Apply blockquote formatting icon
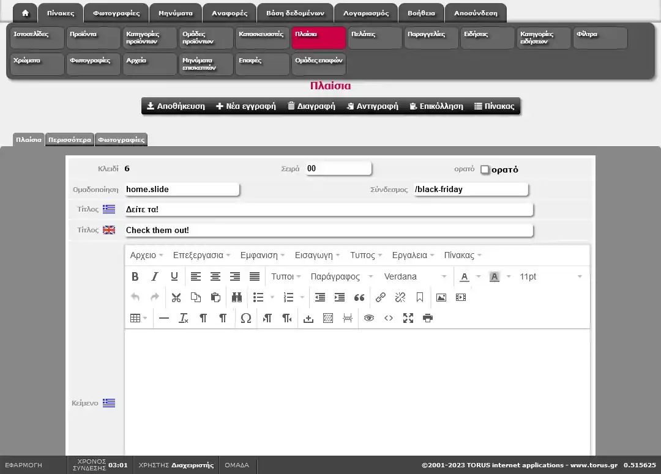The width and height of the screenshot is (661, 474). [359, 298]
